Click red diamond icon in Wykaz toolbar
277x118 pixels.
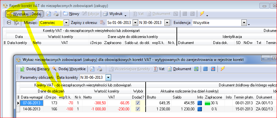(213, 69)
